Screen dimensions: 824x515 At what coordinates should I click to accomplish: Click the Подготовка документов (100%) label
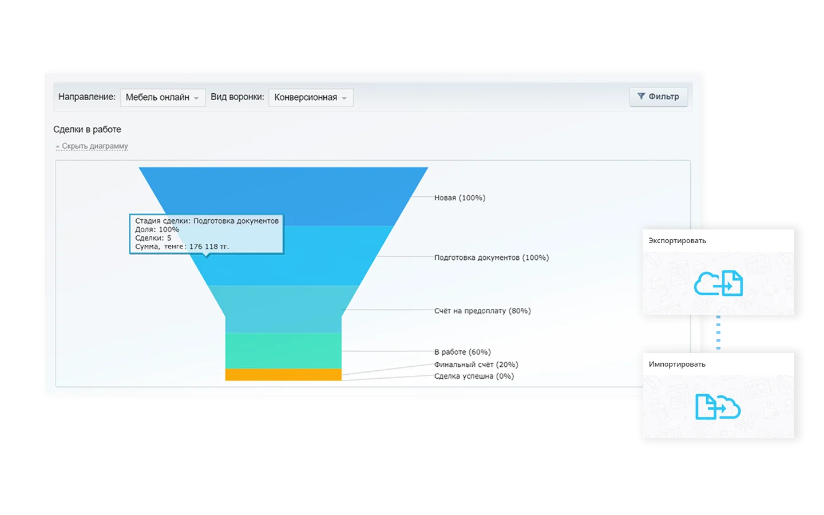coord(491,258)
